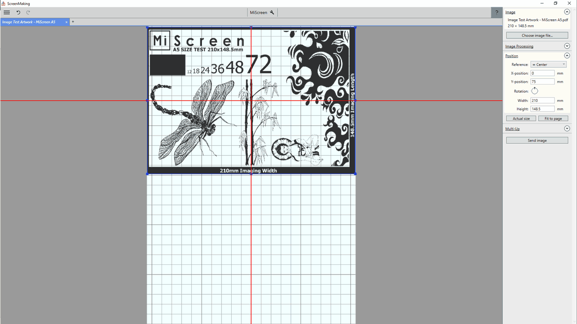Select the MiScreen test artwork on canvas

coord(251,100)
